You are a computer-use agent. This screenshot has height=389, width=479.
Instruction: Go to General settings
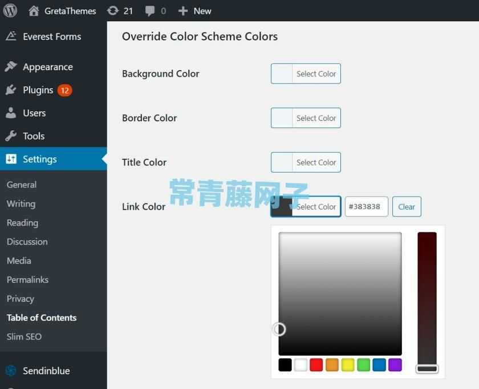[x=22, y=185]
